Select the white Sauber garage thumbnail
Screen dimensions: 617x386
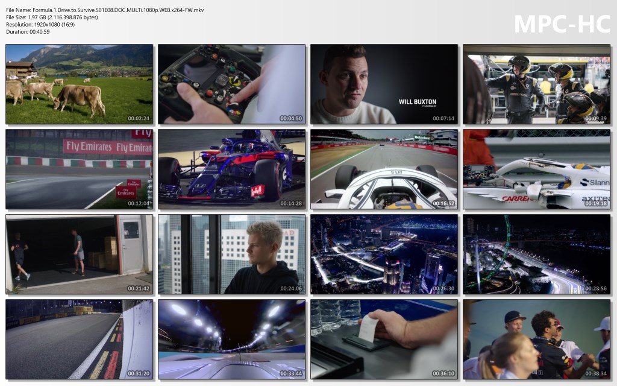[x=536, y=169]
